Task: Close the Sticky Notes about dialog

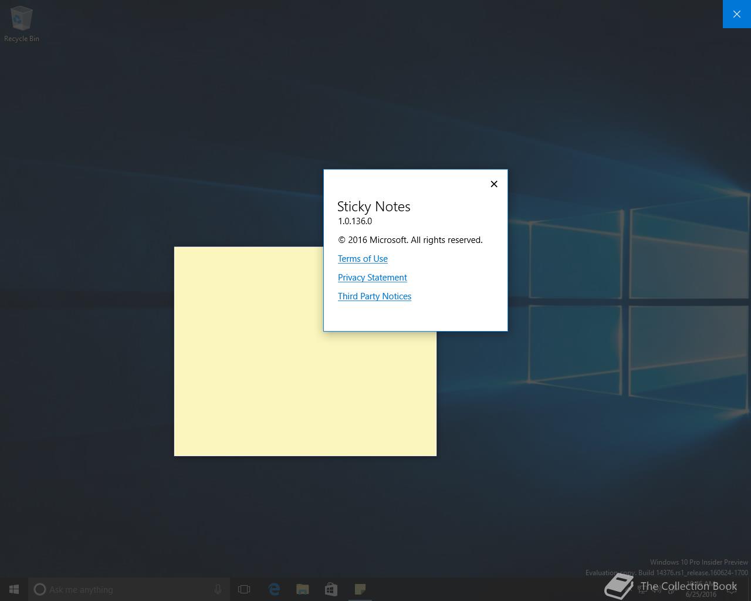Action: pyautogui.click(x=494, y=184)
